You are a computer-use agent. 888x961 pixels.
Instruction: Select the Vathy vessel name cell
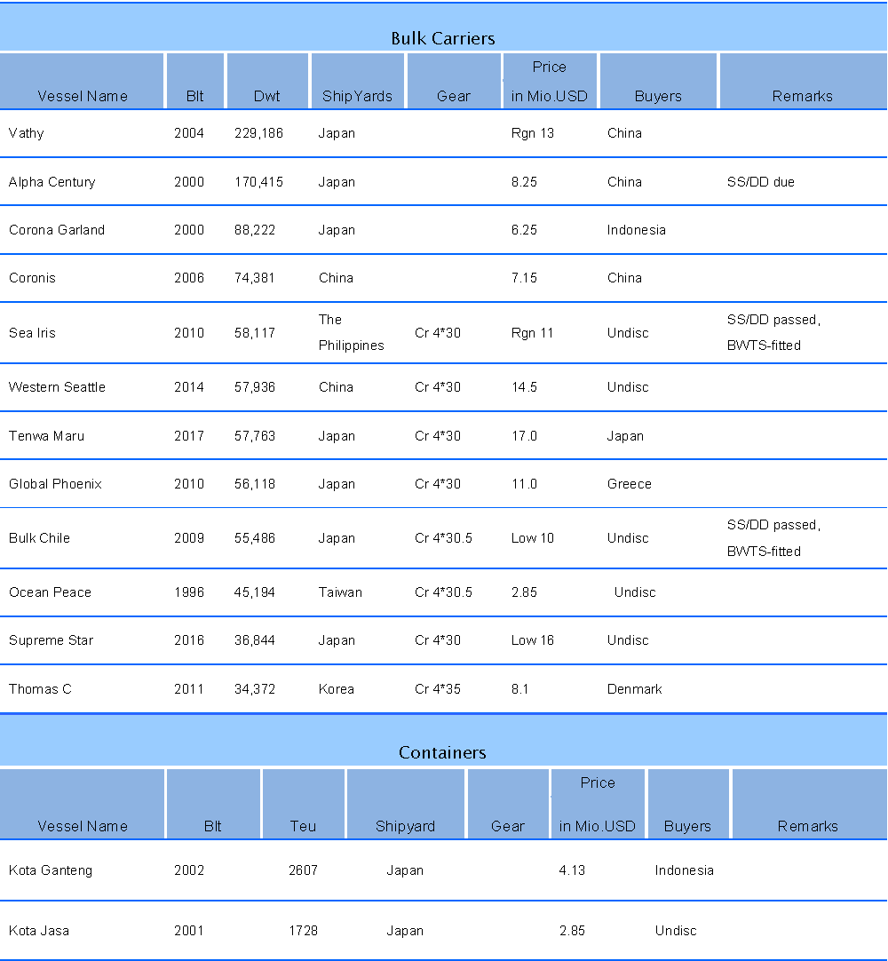click(27, 133)
